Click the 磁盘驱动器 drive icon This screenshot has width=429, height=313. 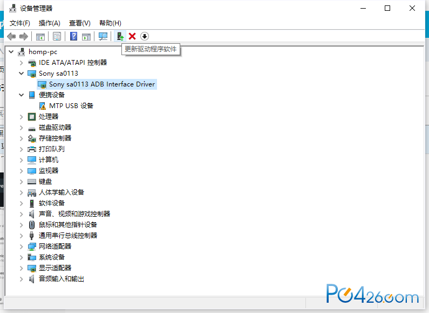32,128
